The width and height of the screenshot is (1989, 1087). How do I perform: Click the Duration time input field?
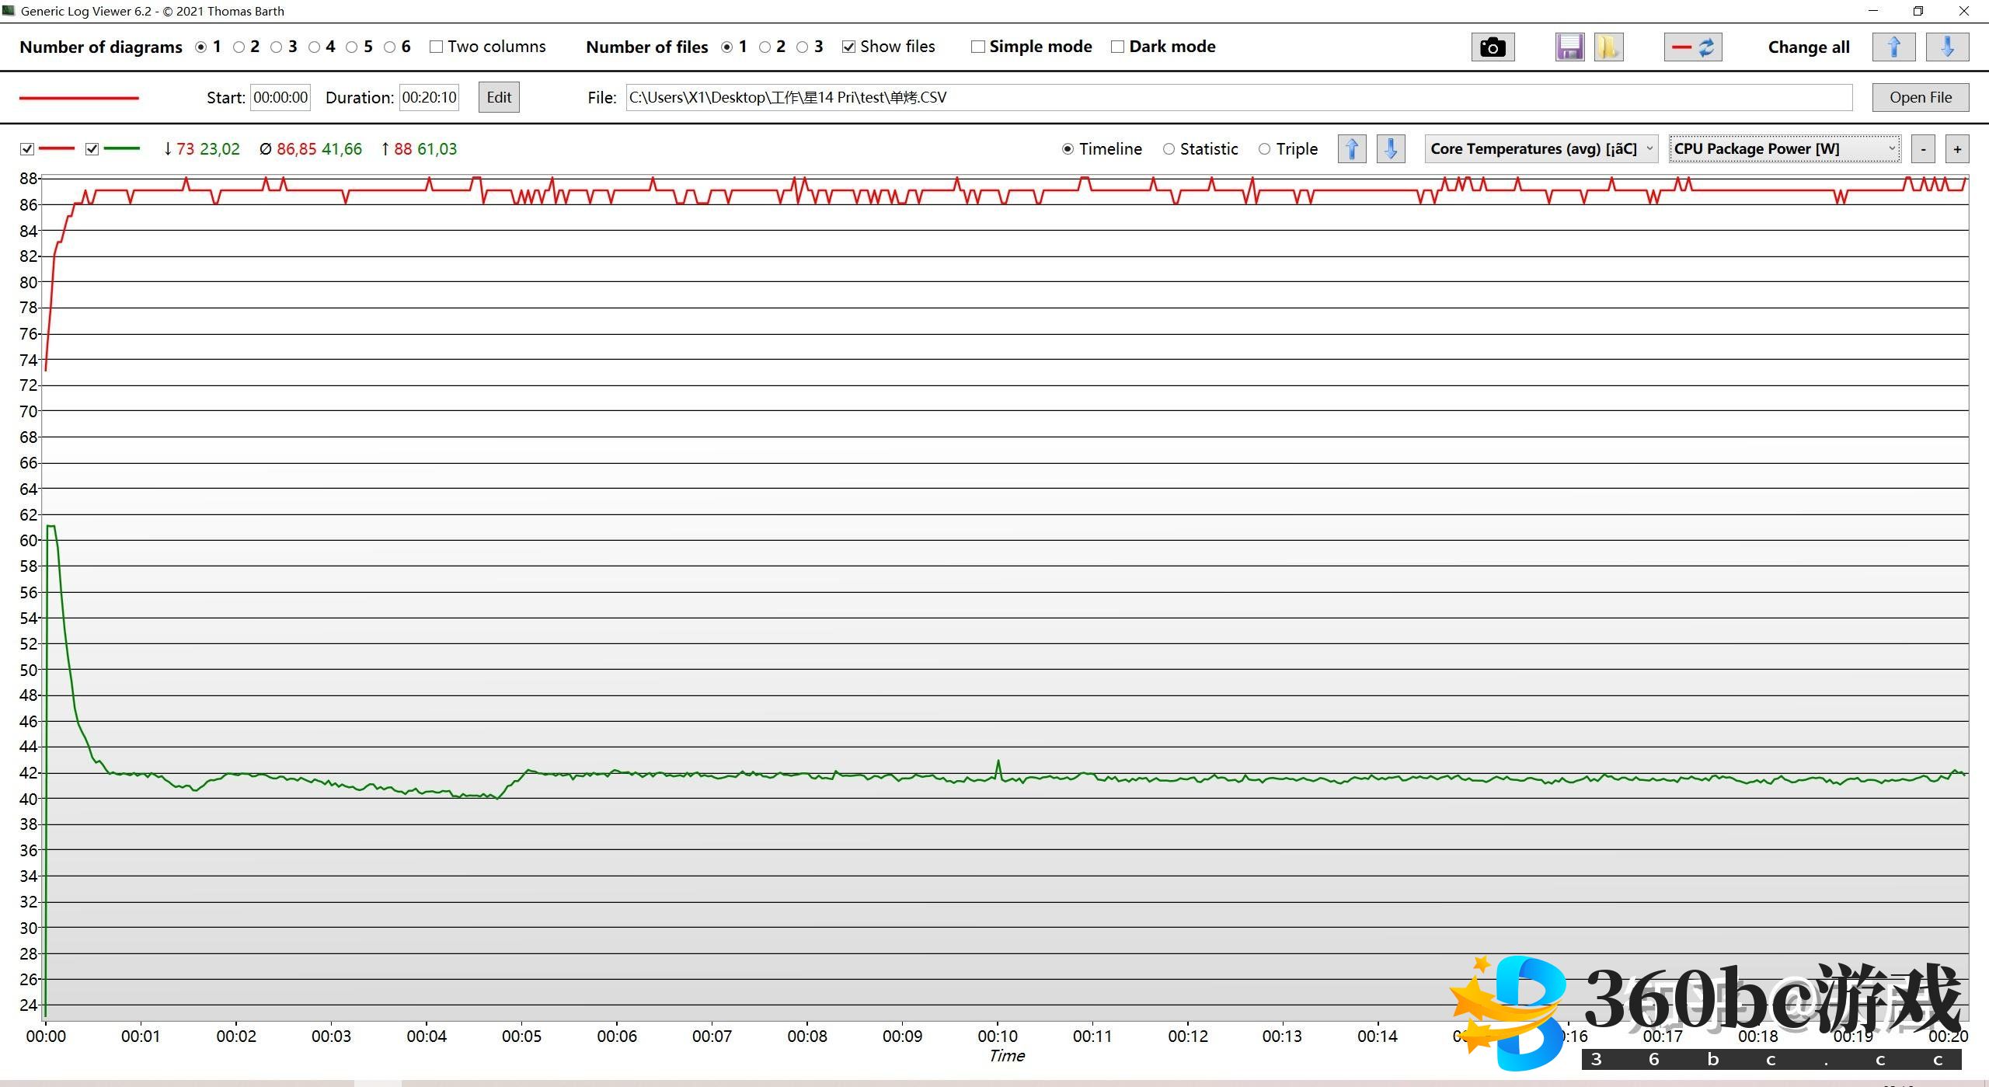[429, 98]
